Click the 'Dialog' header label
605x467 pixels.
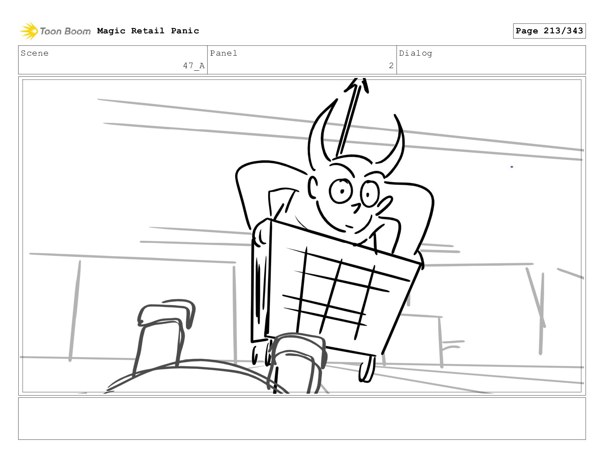tap(415, 53)
